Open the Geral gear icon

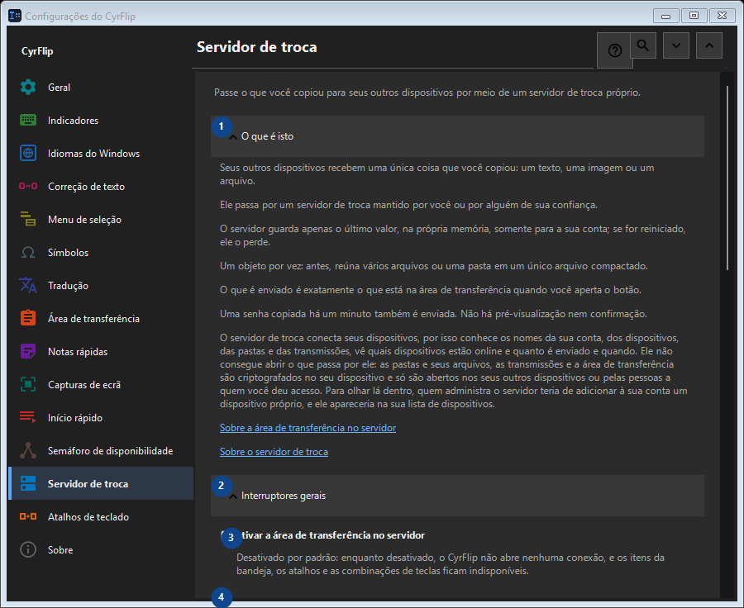pyautogui.click(x=28, y=88)
